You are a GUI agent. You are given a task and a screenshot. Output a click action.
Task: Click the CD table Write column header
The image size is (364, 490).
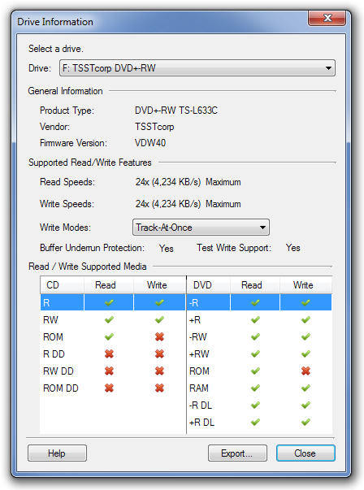point(160,285)
